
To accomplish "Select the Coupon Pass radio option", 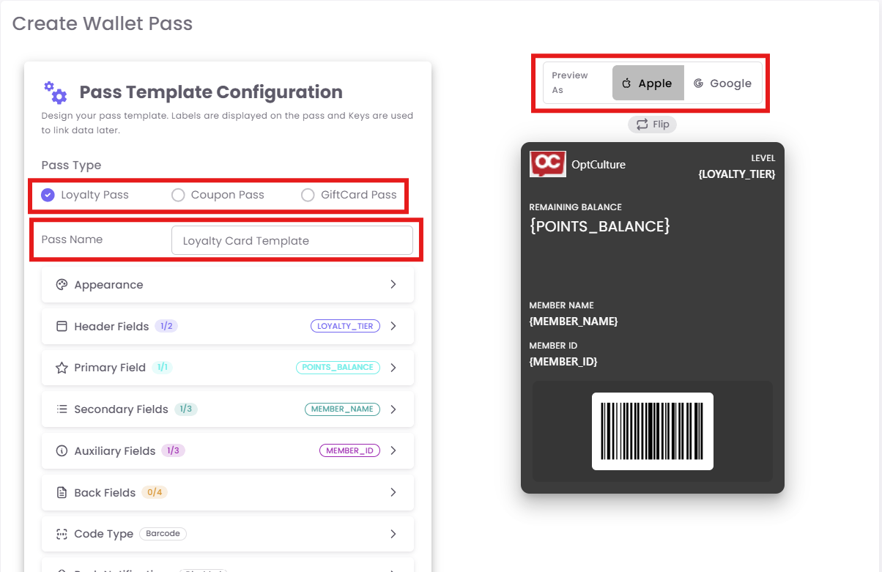I will click(178, 195).
